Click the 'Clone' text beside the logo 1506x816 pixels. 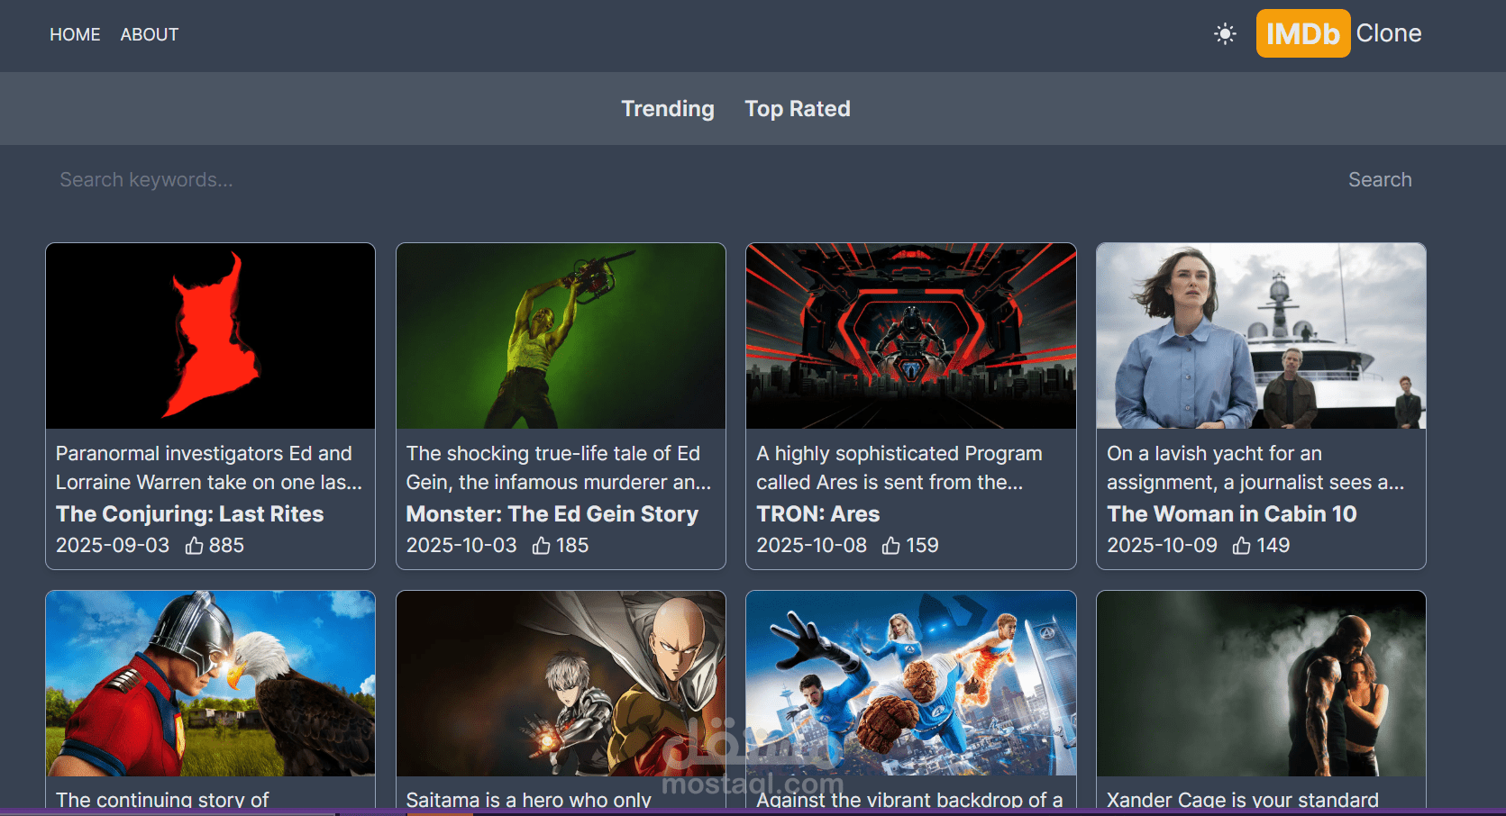click(1389, 33)
